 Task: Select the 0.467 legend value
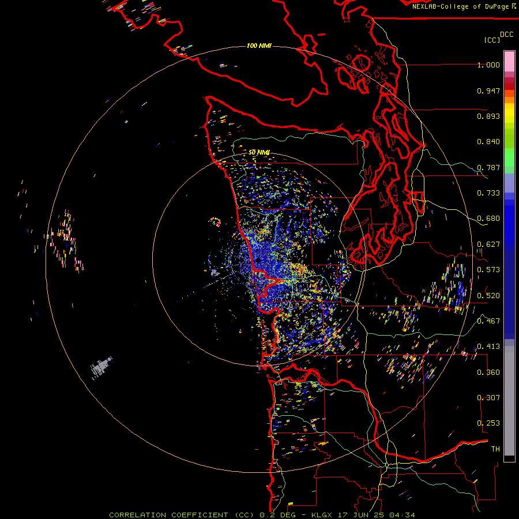[x=488, y=321]
